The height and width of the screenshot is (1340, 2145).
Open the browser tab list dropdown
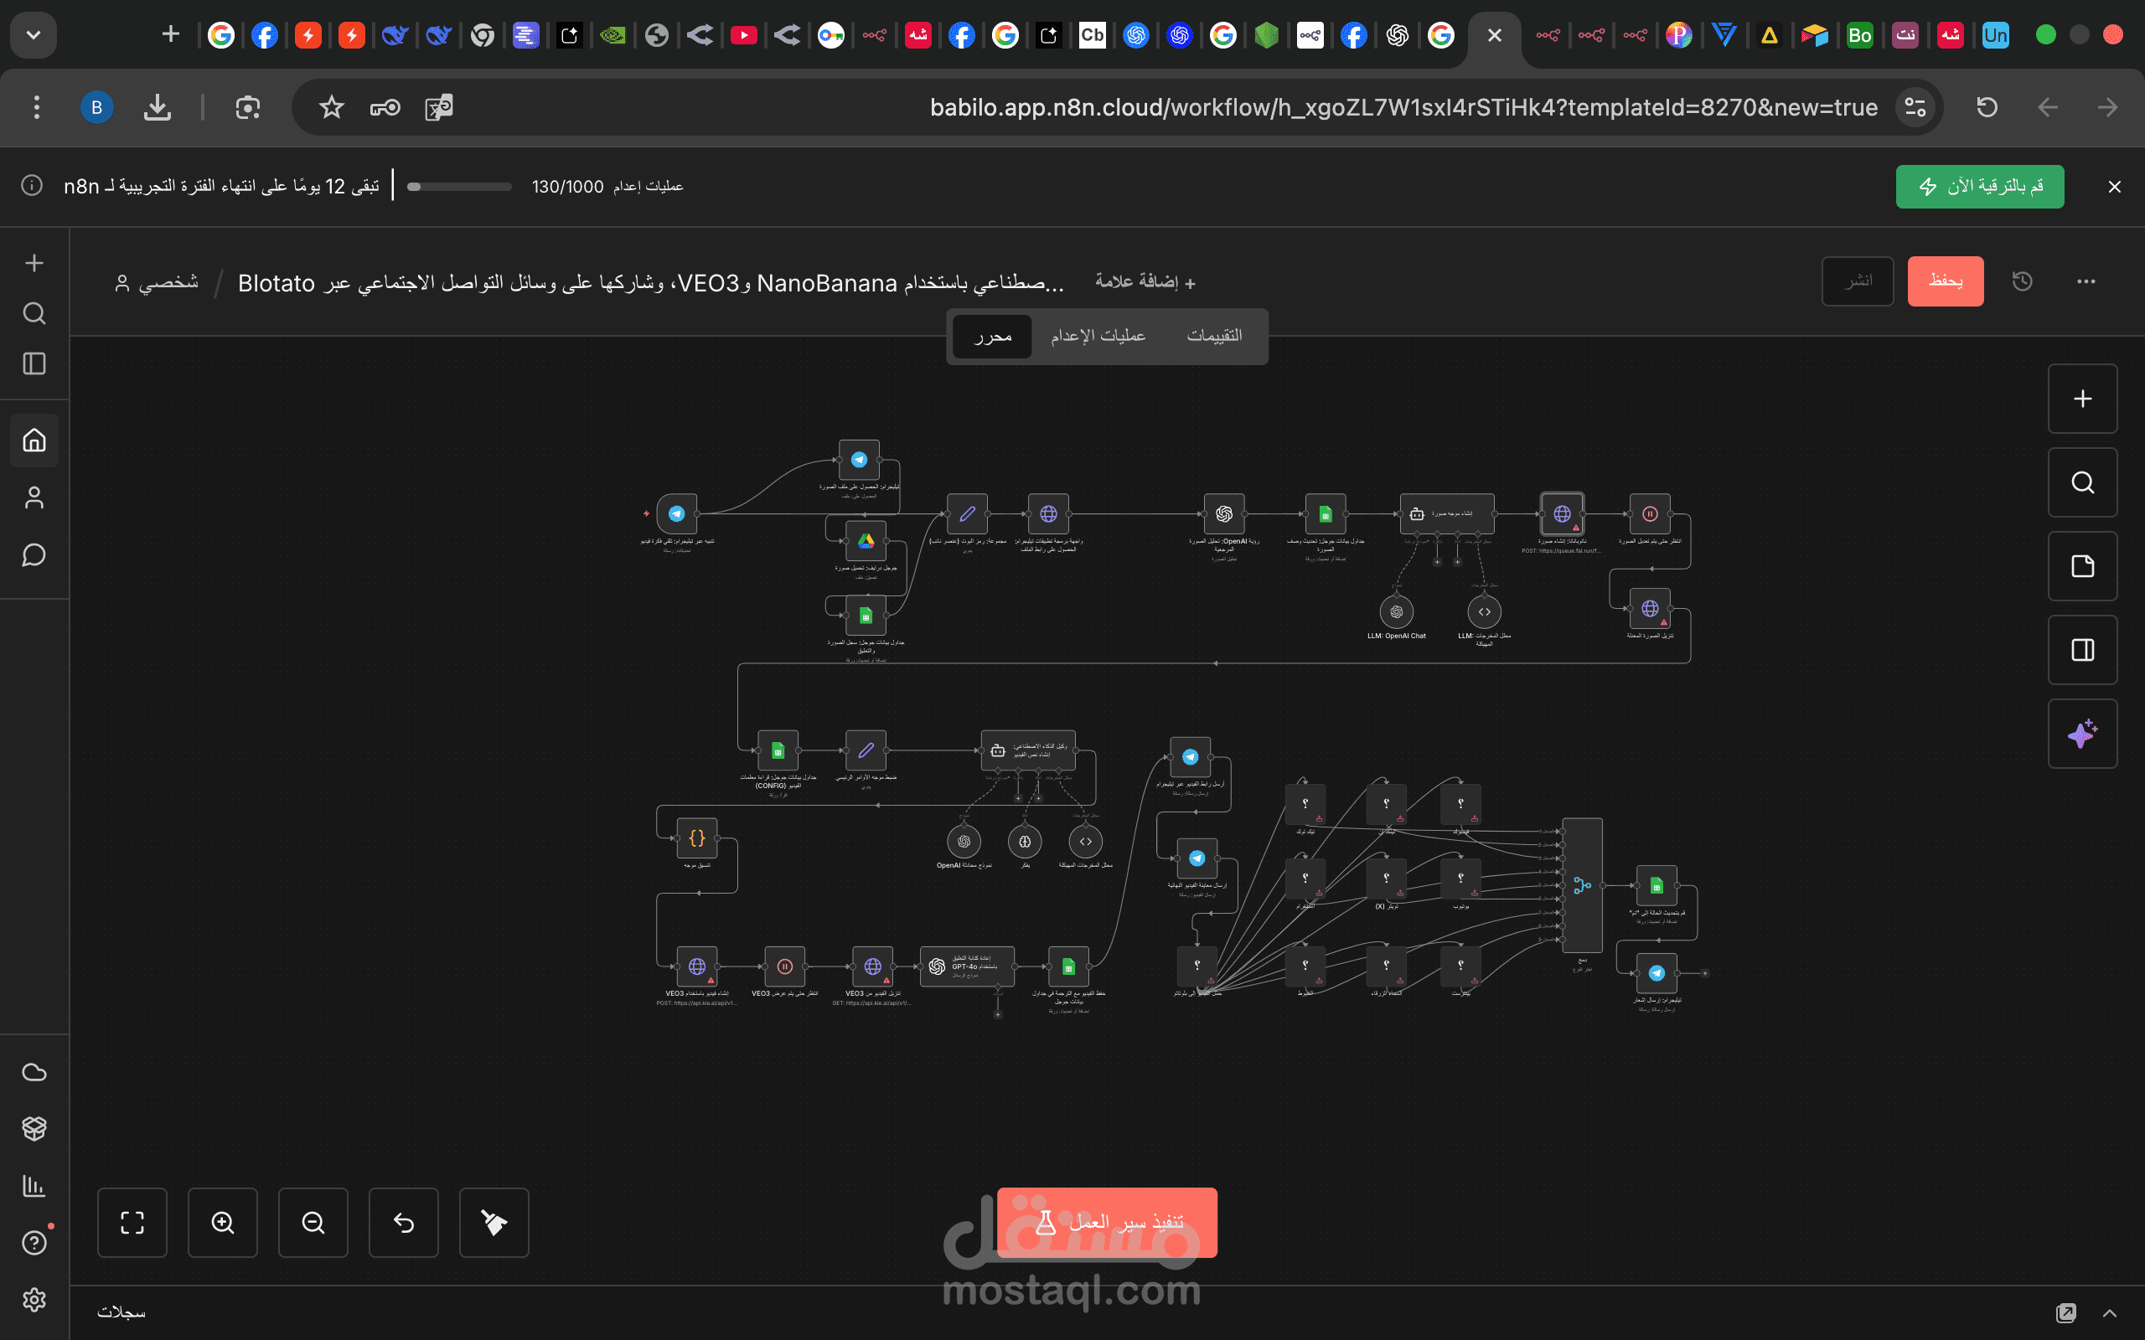pyautogui.click(x=34, y=35)
